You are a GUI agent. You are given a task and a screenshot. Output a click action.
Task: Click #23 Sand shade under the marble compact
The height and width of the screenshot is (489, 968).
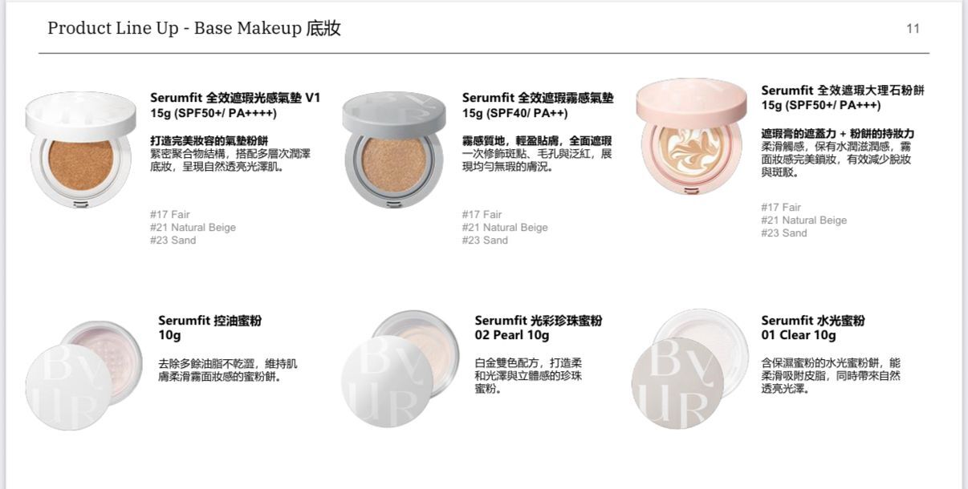coord(784,233)
